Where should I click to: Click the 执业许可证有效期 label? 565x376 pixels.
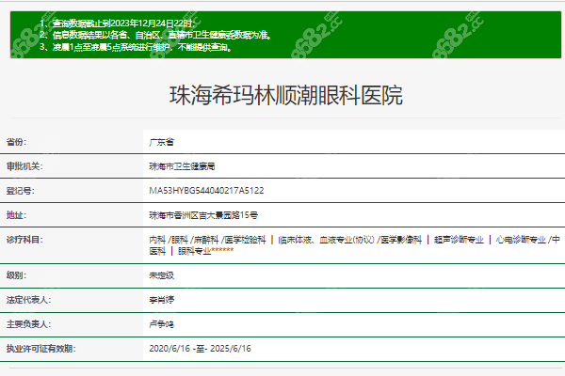point(41,349)
